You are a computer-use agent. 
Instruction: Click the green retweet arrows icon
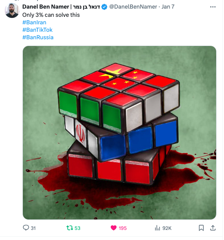70,228
